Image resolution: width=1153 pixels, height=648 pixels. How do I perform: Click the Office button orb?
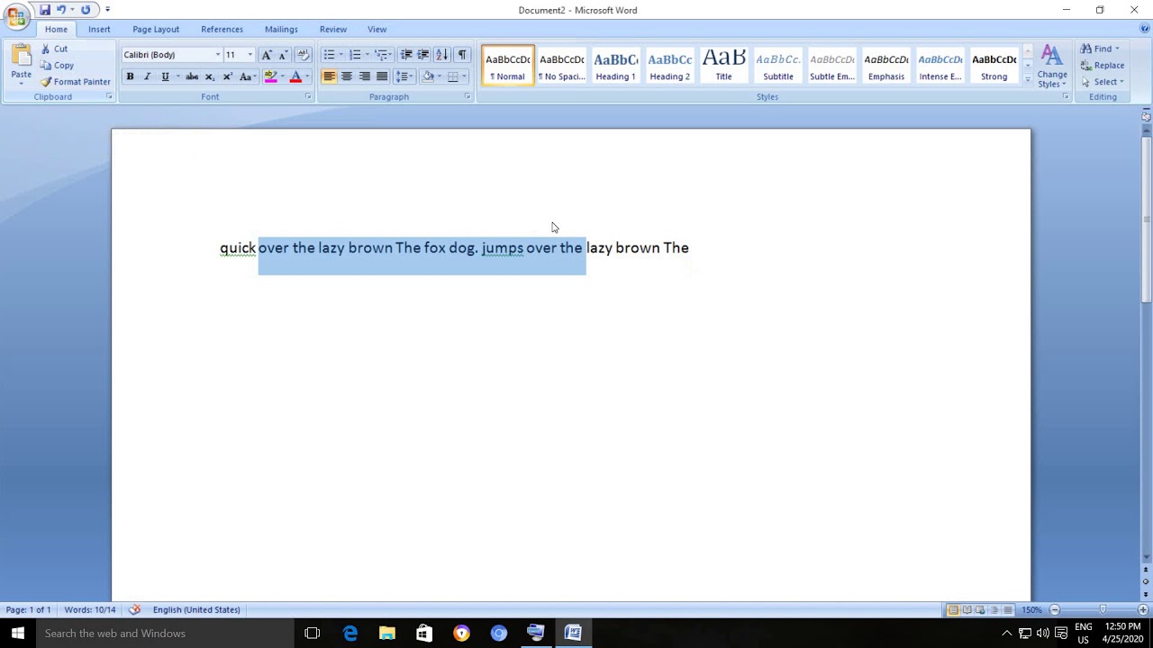coord(16,16)
